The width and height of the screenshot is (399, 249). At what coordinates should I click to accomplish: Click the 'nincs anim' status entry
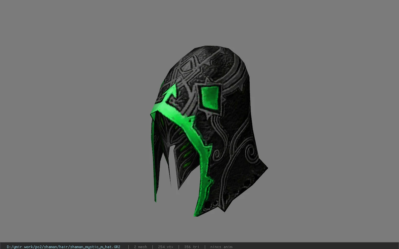[x=221, y=247]
